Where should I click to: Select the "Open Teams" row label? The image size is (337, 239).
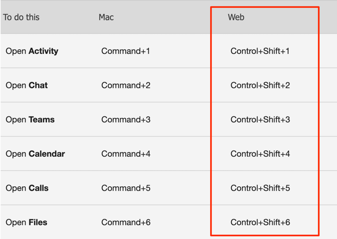(30, 120)
